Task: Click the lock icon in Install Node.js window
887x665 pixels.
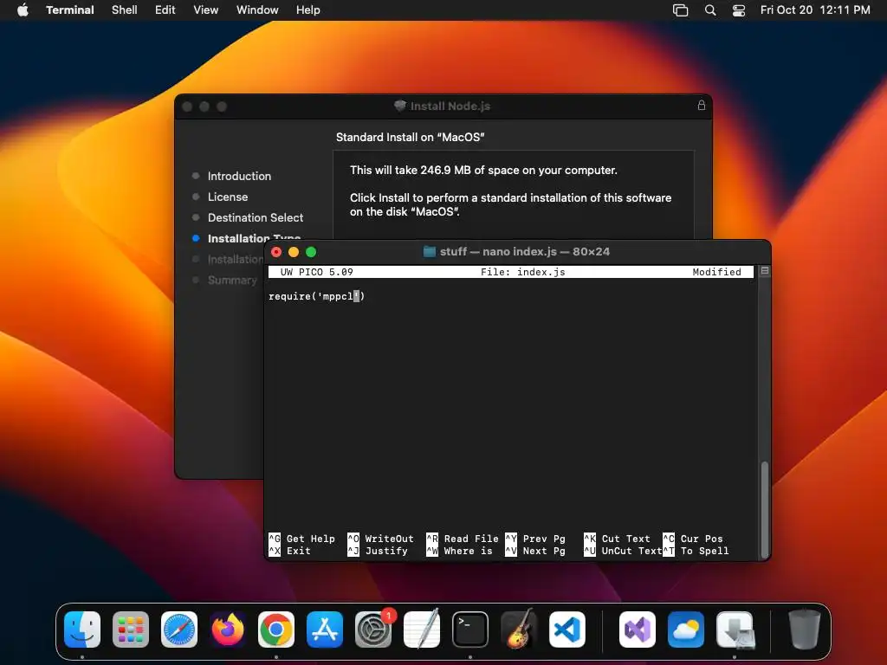Action: point(702,105)
